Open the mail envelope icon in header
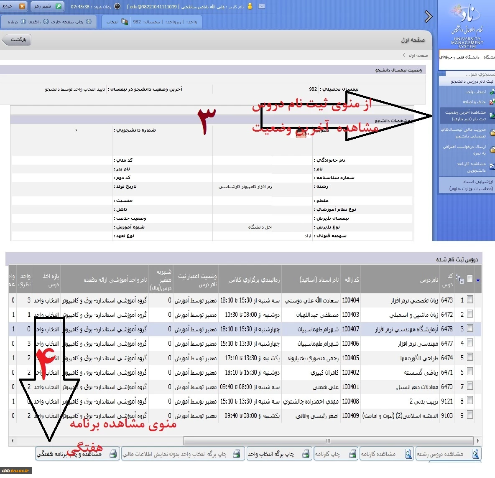 [x=262, y=6]
